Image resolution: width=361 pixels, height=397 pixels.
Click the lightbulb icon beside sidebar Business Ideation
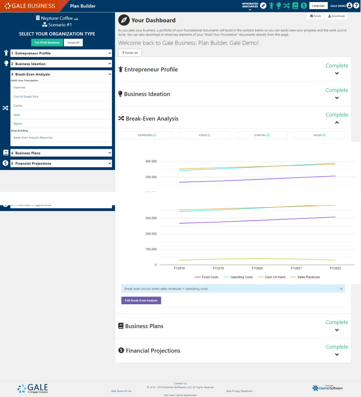point(6,63)
